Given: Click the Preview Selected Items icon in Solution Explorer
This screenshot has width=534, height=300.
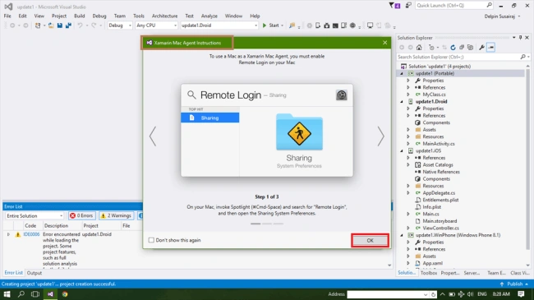Looking at the screenshot, I should (490, 48).
